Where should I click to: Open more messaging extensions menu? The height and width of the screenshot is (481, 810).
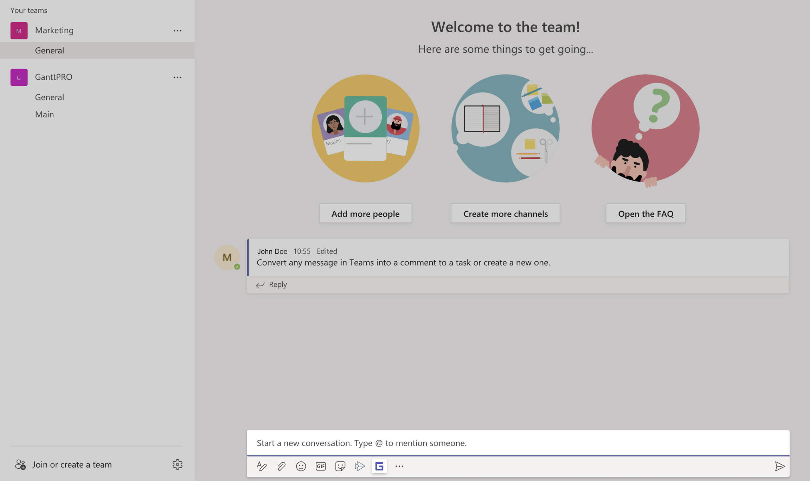pos(399,466)
